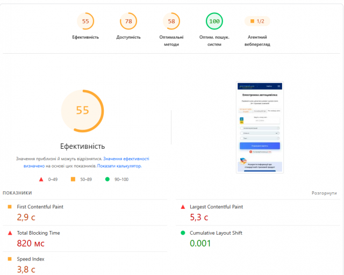Open the Оптимальні методи score gauge 58

coord(171,21)
